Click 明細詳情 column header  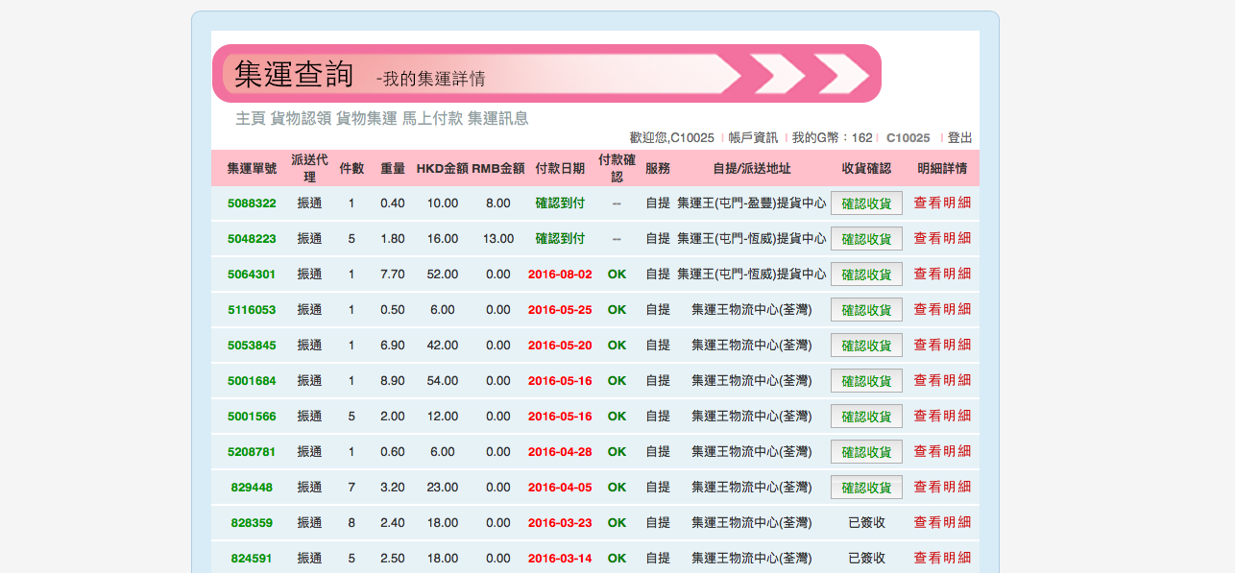tap(942, 169)
